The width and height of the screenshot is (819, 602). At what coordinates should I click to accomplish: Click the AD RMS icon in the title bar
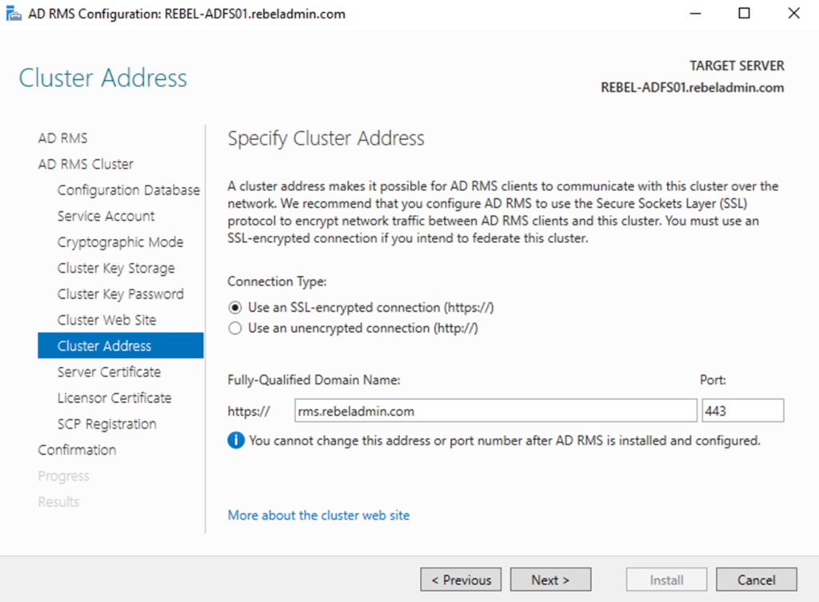pyautogui.click(x=14, y=13)
